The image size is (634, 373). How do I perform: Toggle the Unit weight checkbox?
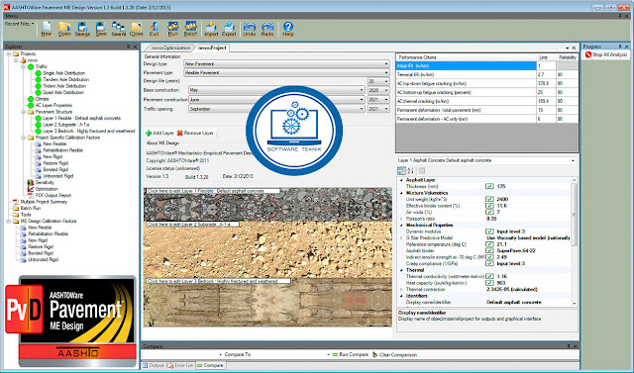pyautogui.click(x=489, y=199)
